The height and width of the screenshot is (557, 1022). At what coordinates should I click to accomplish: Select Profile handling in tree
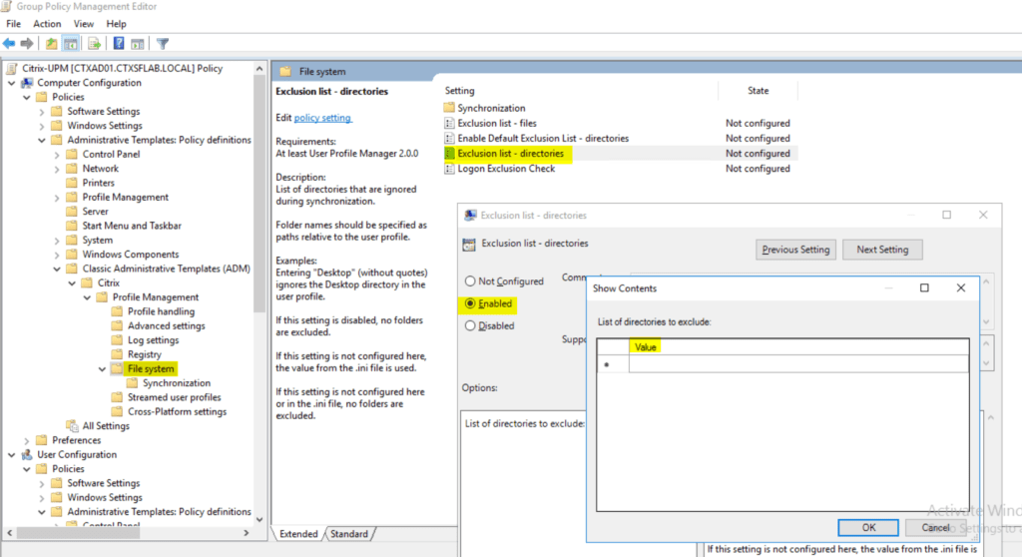pos(161,311)
